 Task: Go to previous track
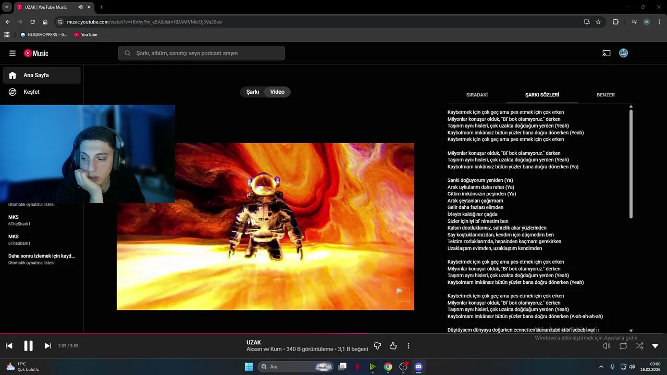[x=9, y=346]
